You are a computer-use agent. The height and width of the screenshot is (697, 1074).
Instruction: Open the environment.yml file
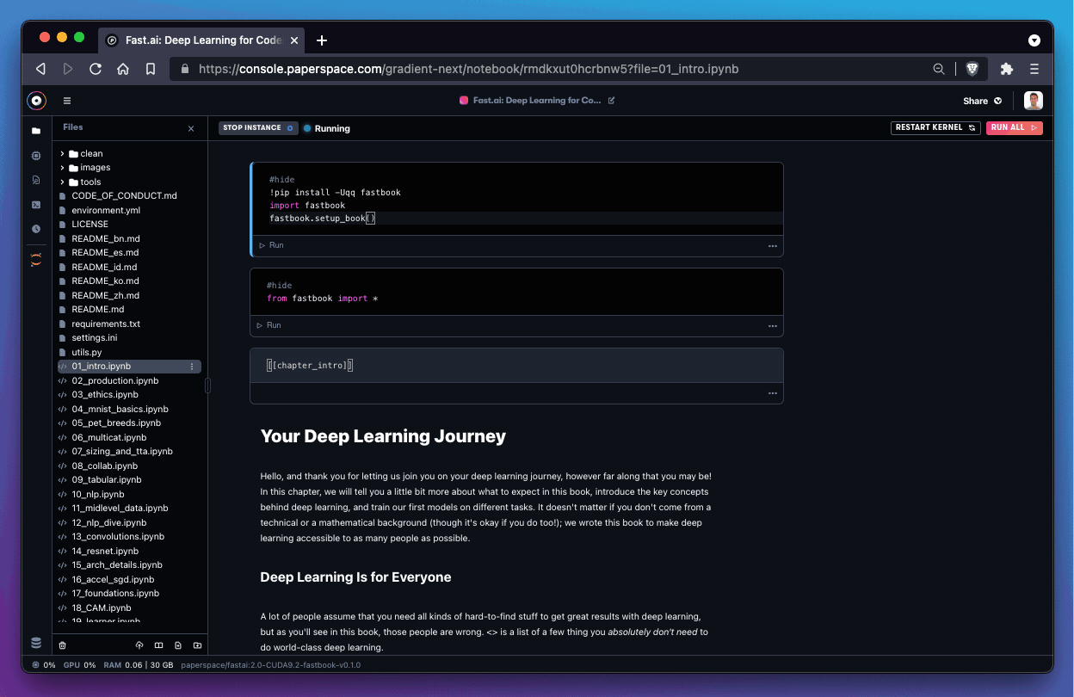click(x=106, y=210)
